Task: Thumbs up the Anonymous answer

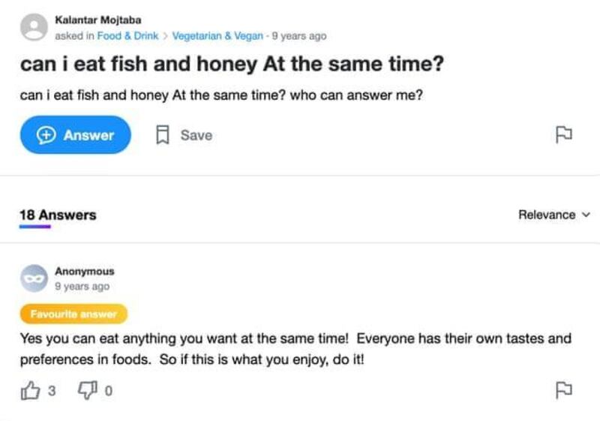Action: (x=29, y=391)
